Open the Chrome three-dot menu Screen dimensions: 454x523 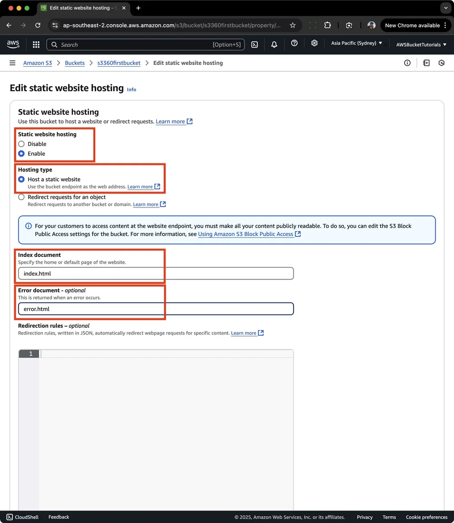coord(445,25)
